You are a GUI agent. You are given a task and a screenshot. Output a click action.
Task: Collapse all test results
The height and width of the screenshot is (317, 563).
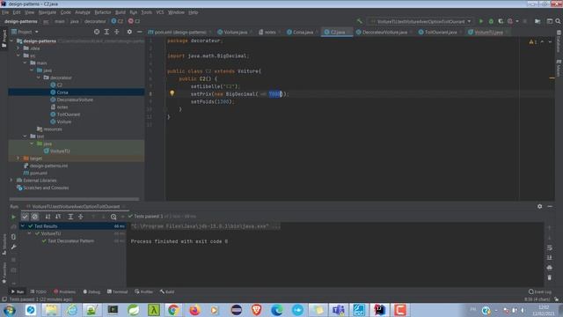81,217
